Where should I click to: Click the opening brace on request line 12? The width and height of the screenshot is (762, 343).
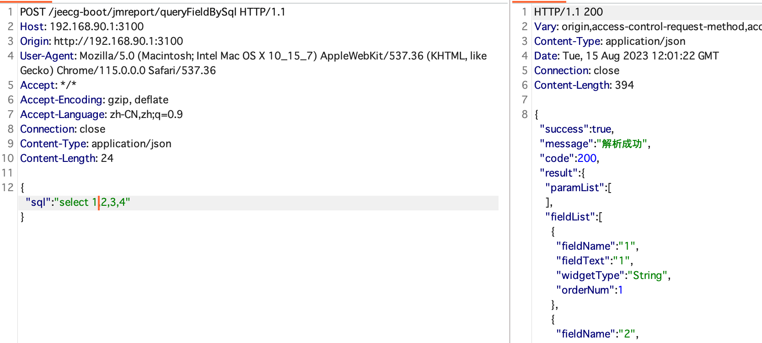click(22, 188)
